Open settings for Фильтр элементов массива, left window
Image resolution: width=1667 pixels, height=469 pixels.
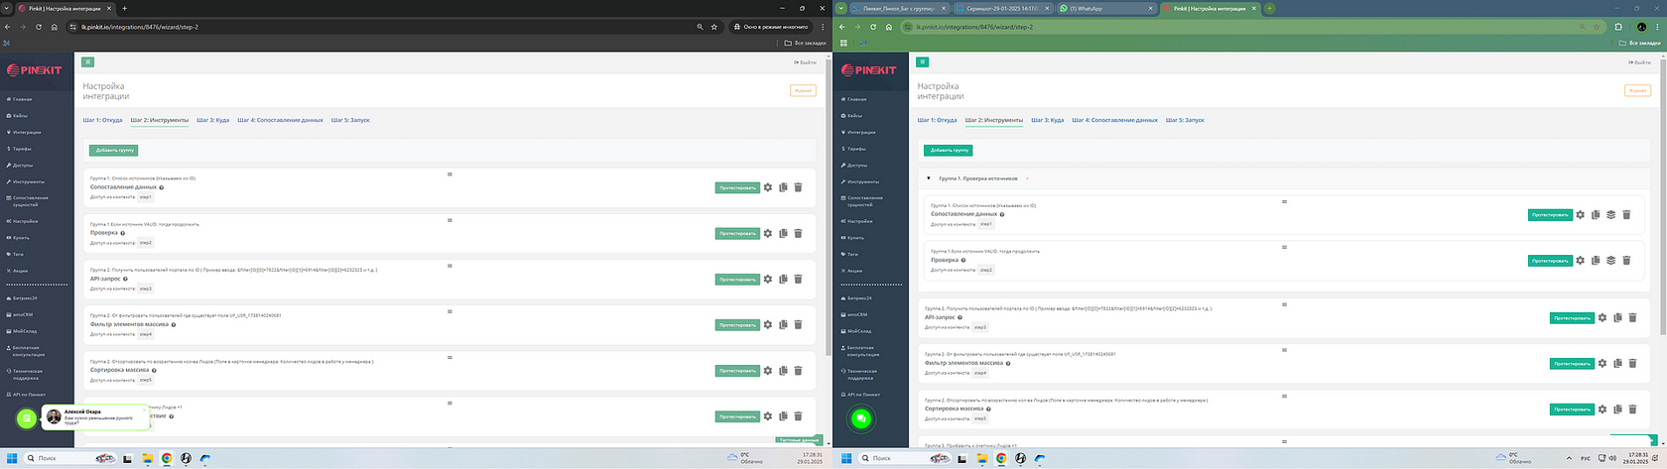point(768,324)
